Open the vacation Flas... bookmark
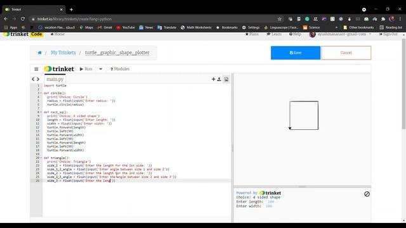 (x=56, y=27)
